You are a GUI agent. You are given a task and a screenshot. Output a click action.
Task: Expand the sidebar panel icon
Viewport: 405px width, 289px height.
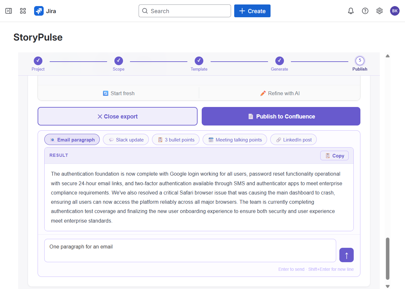pos(9,11)
